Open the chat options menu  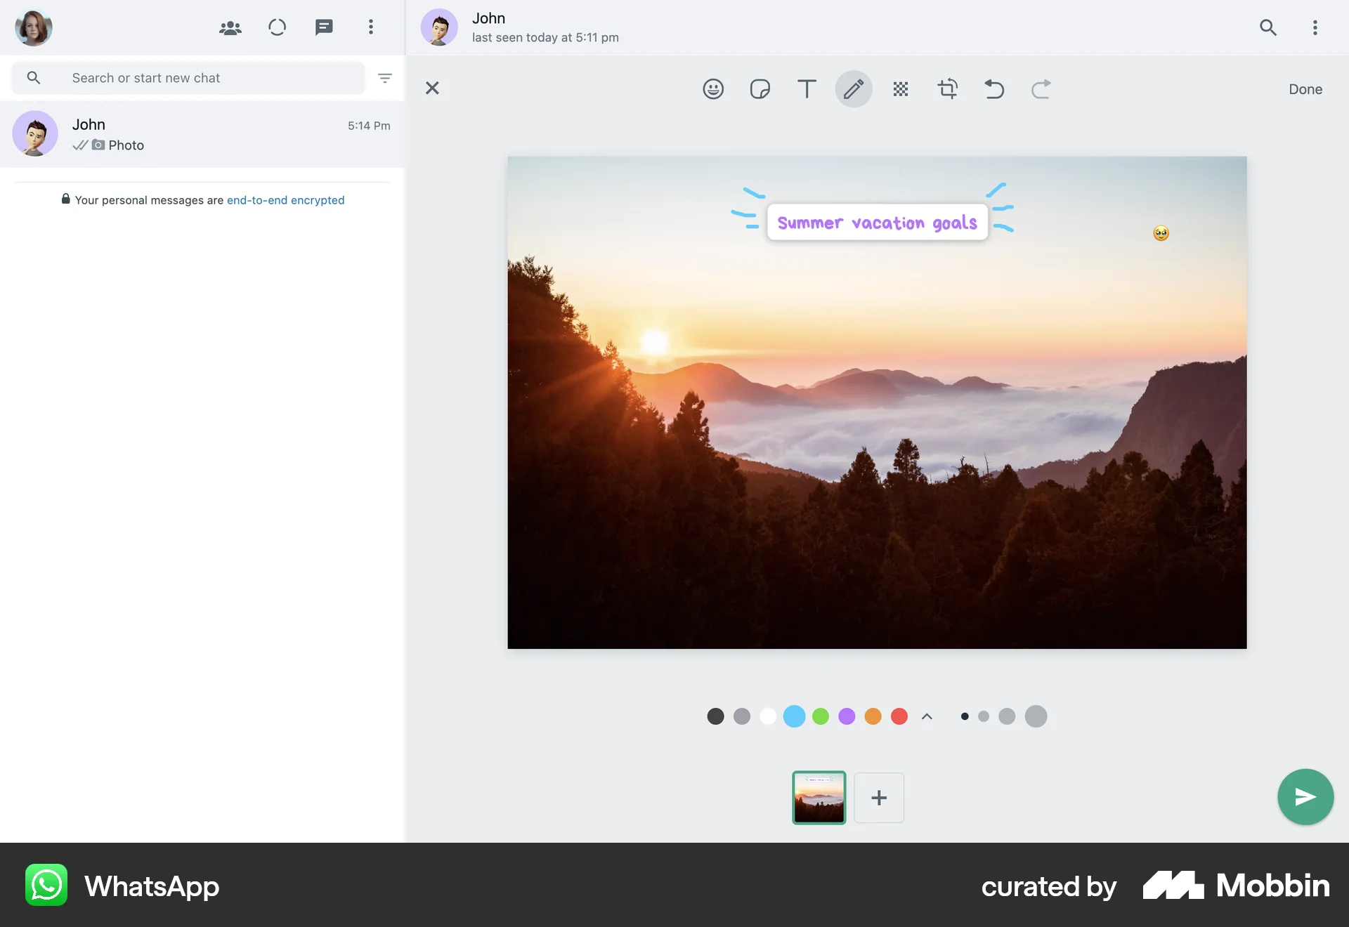coord(1315,27)
